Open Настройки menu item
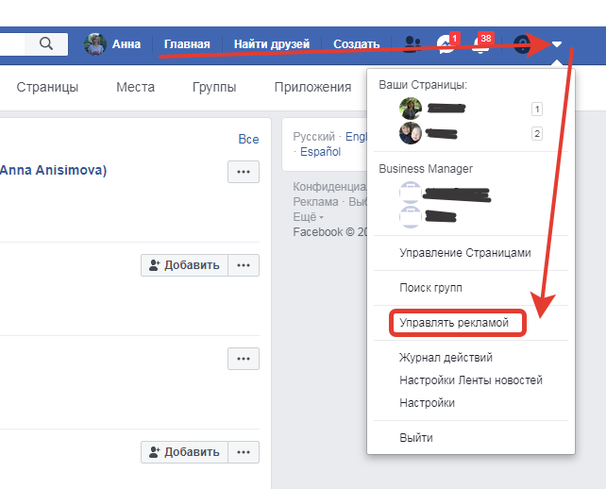This screenshot has height=489, width=606. pos(427,403)
